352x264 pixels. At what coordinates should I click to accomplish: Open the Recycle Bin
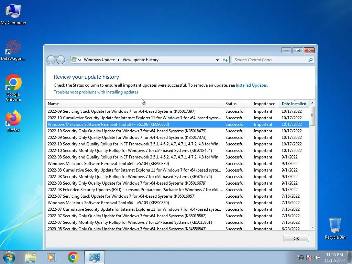click(335, 228)
